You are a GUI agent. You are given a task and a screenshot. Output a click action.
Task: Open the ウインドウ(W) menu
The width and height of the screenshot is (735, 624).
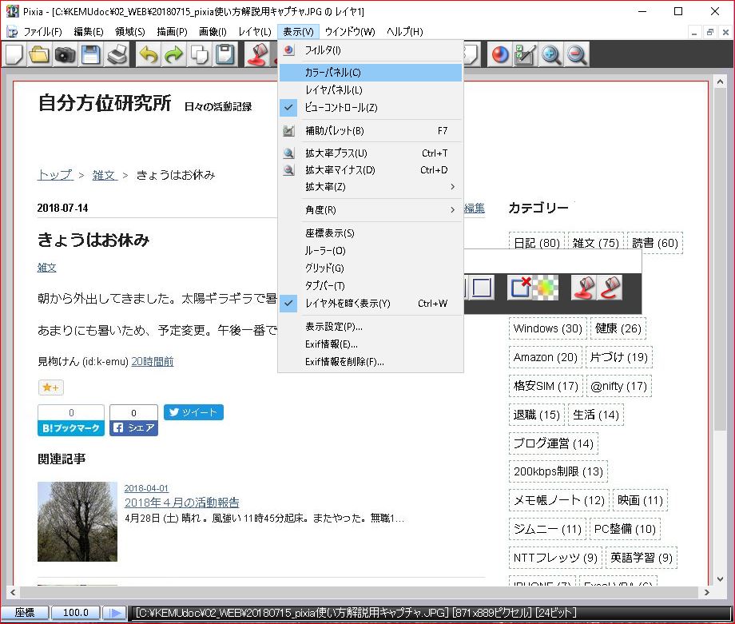(x=350, y=31)
